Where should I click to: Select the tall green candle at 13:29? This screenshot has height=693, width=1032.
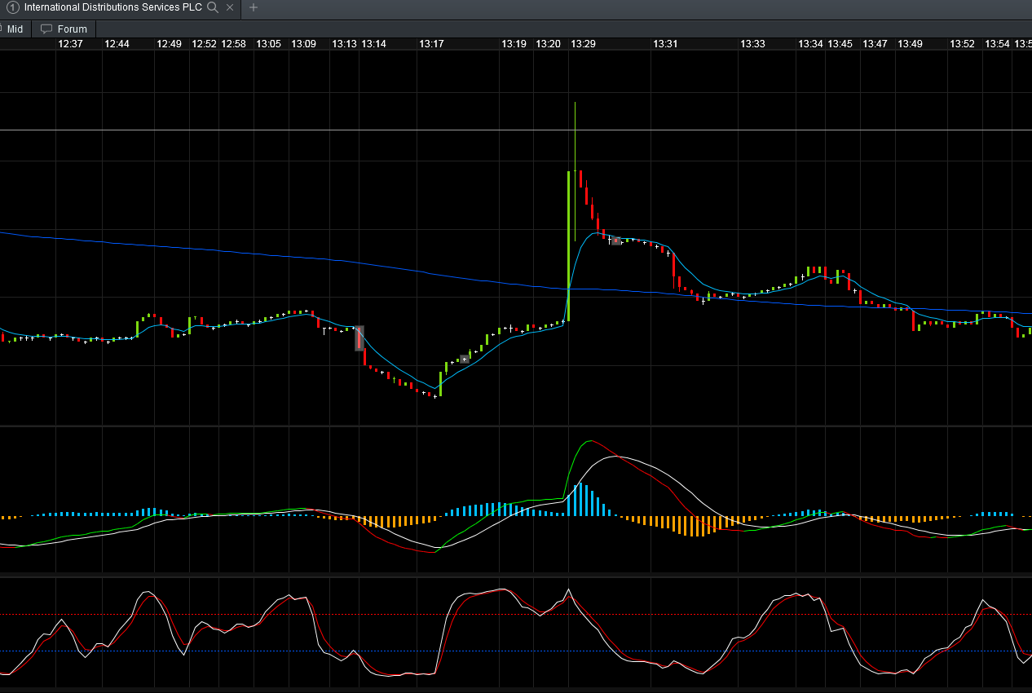tap(568, 245)
